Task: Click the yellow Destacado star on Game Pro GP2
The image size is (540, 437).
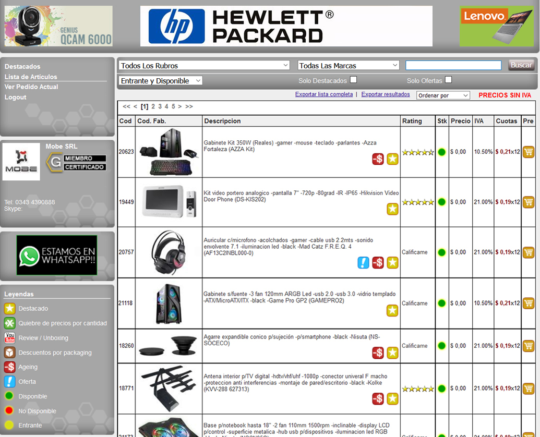Action: click(x=392, y=311)
